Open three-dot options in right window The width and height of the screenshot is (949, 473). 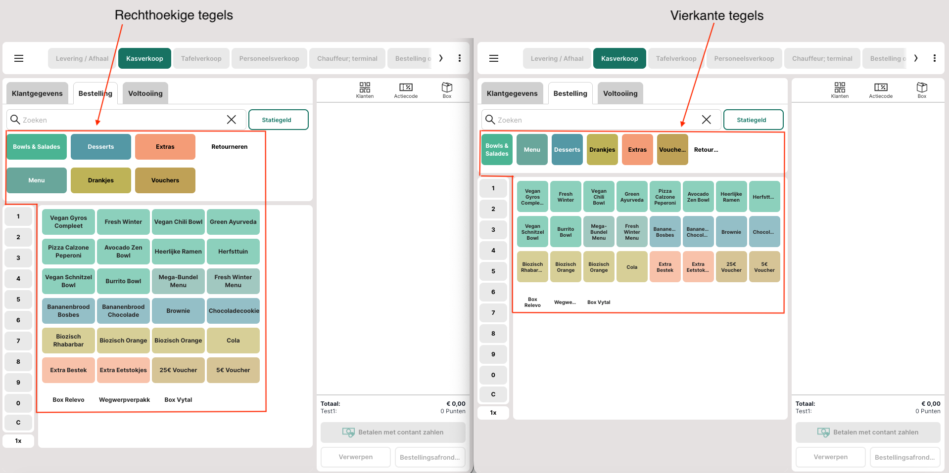coord(935,58)
